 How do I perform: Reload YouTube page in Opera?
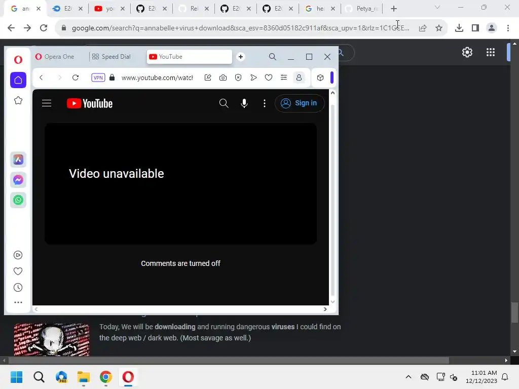(x=76, y=77)
